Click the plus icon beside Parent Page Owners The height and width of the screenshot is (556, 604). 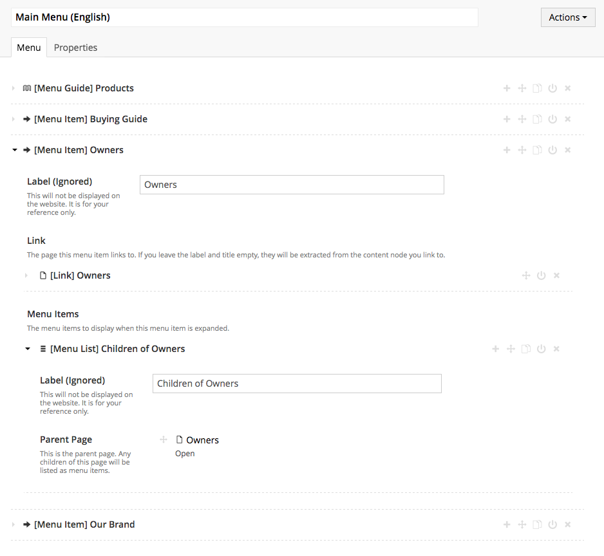click(x=163, y=440)
